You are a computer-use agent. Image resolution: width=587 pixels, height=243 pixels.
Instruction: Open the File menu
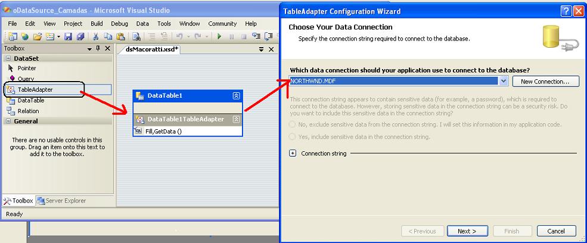point(13,24)
